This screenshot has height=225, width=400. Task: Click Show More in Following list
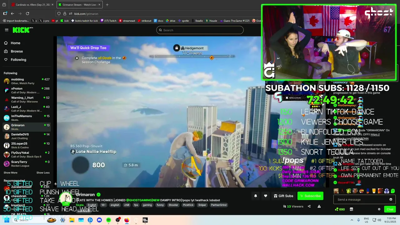pos(10,172)
